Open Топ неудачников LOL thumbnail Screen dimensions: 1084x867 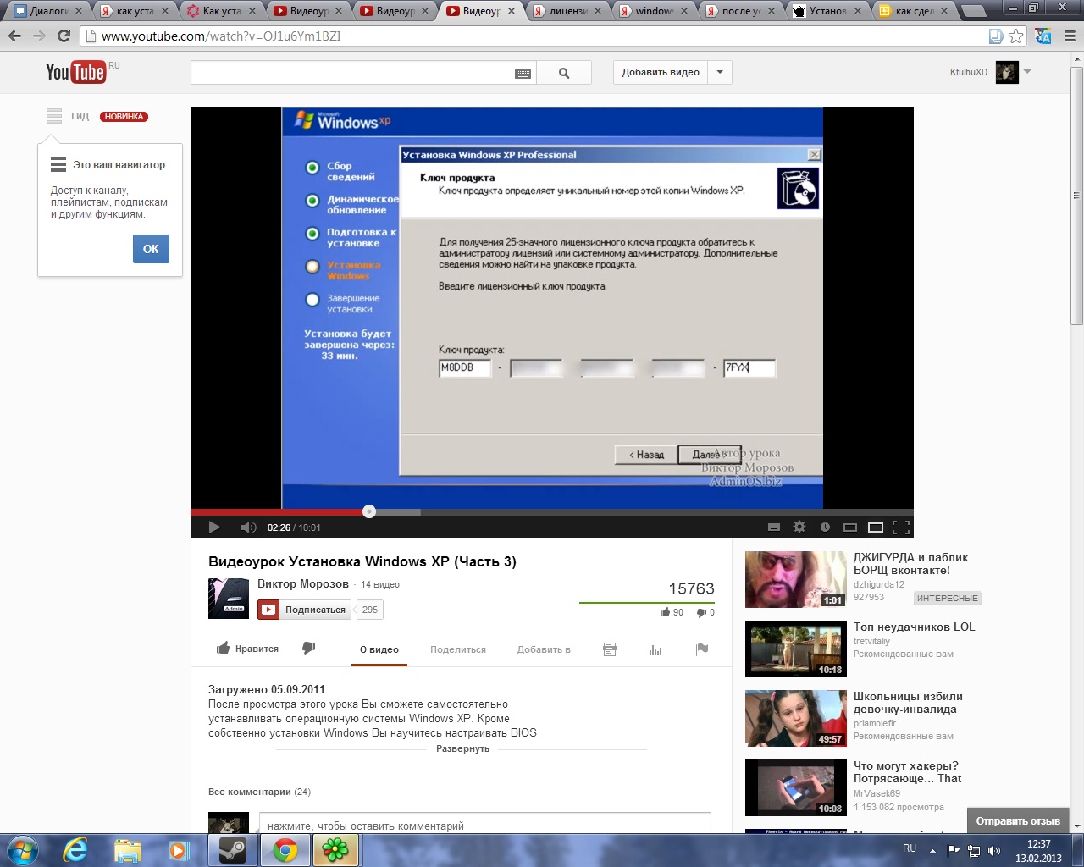tap(796, 649)
